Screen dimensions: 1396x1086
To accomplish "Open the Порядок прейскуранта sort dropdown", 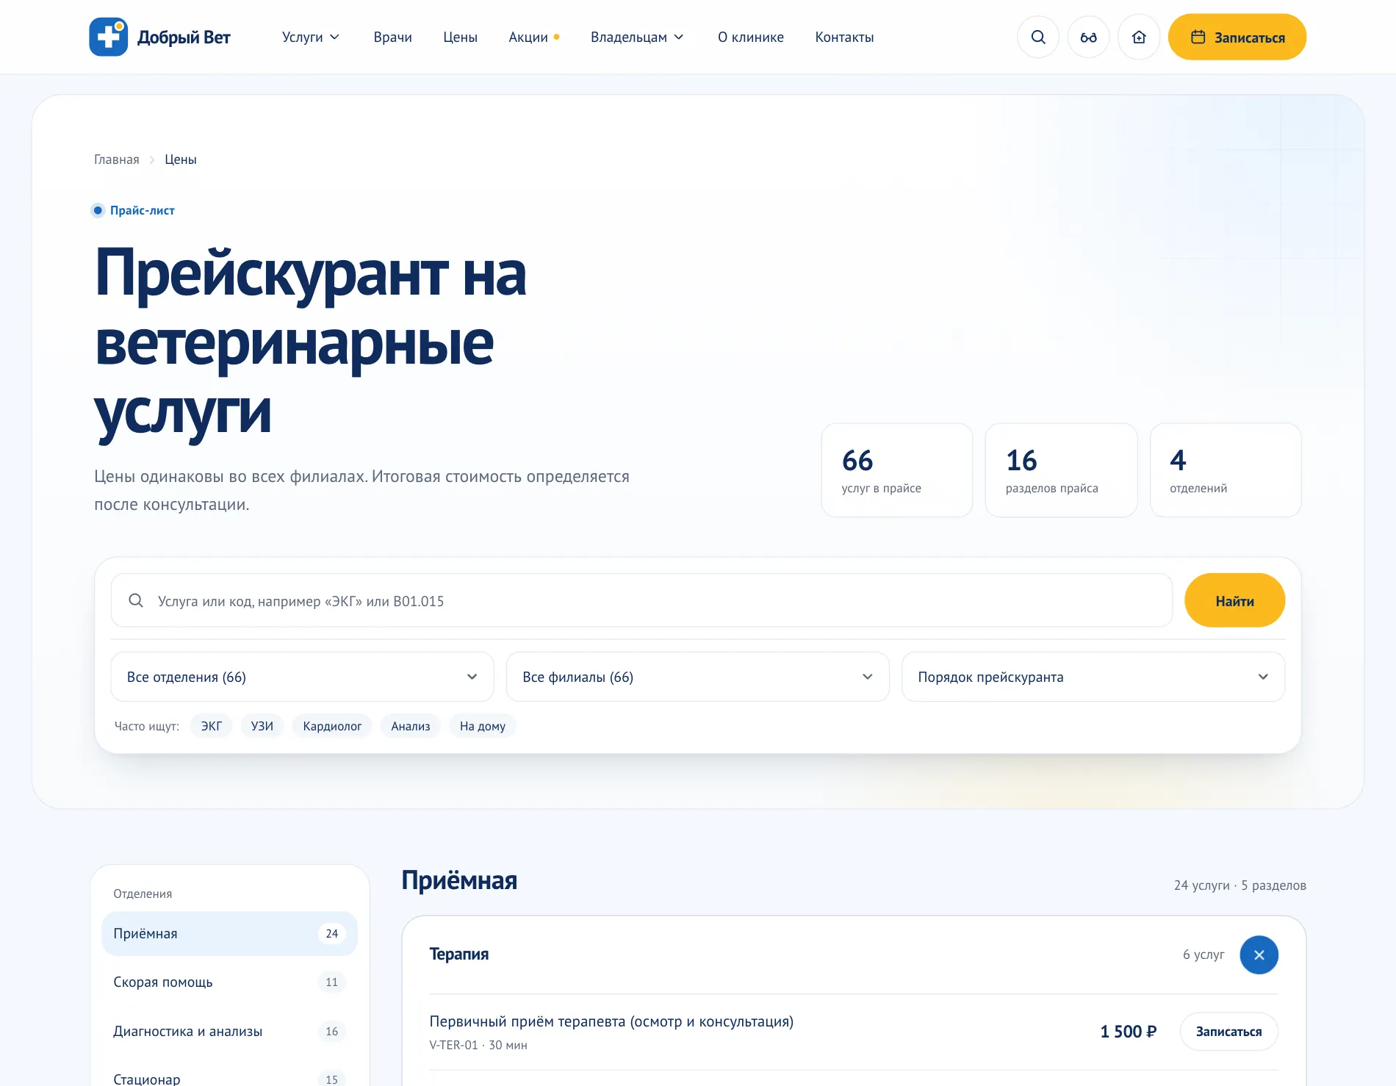I will (1093, 677).
